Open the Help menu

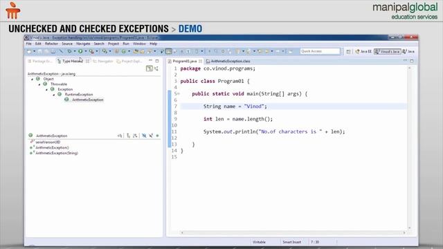153,44
